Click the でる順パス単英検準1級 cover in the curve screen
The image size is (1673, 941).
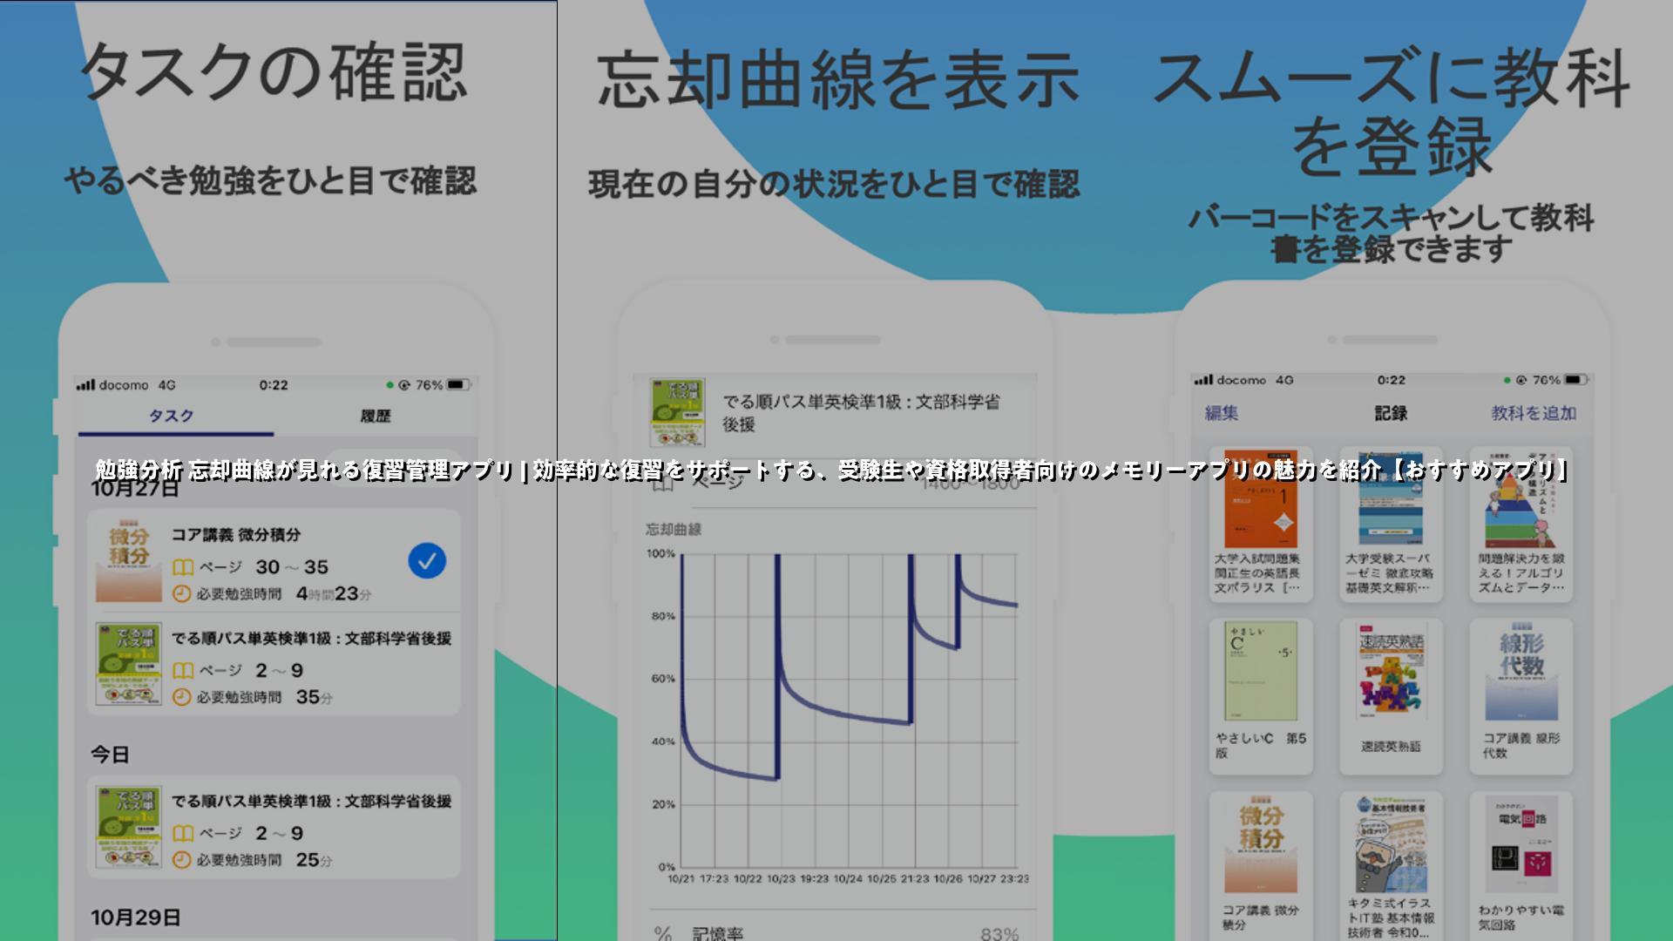tap(677, 412)
